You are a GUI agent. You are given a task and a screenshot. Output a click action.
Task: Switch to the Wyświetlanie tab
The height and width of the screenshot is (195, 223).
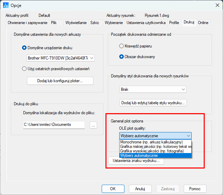point(75,23)
